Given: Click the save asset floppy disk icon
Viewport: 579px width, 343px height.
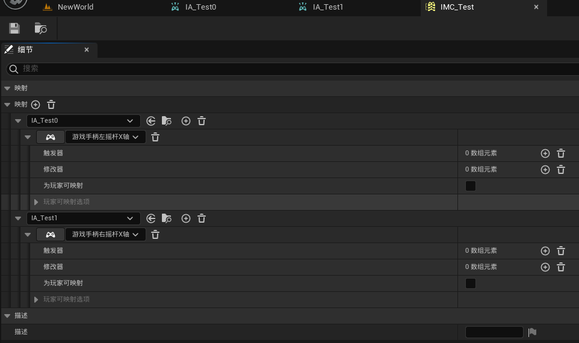Looking at the screenshot, I should click(x=14, y=28).
